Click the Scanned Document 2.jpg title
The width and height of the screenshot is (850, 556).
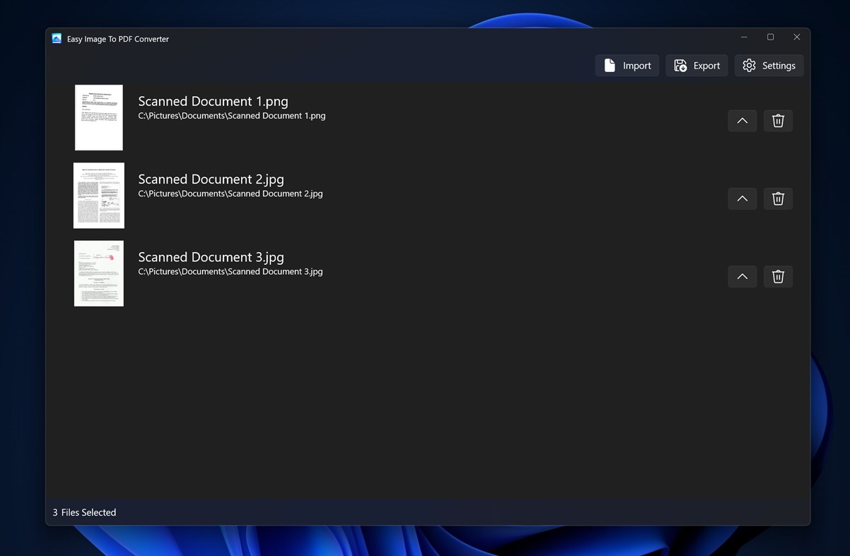[211, 179]
